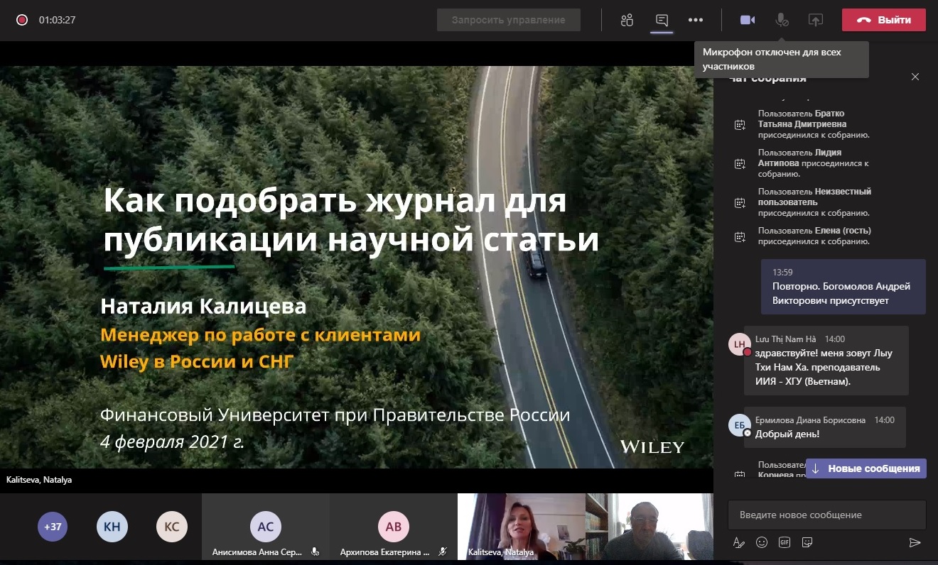938x565 pixels.
Task: Click the shared presentation slide
Action: (357, 267)
